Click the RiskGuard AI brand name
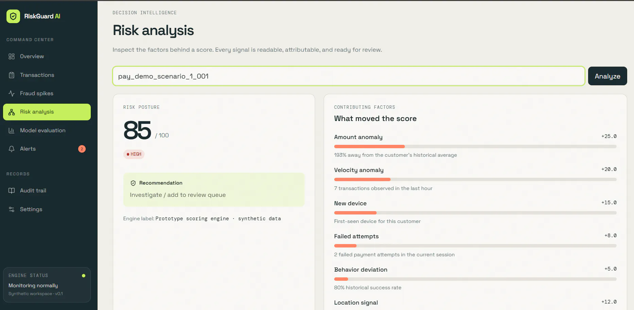The height and width of the screenshot is (310, 634). click(42, 16)
